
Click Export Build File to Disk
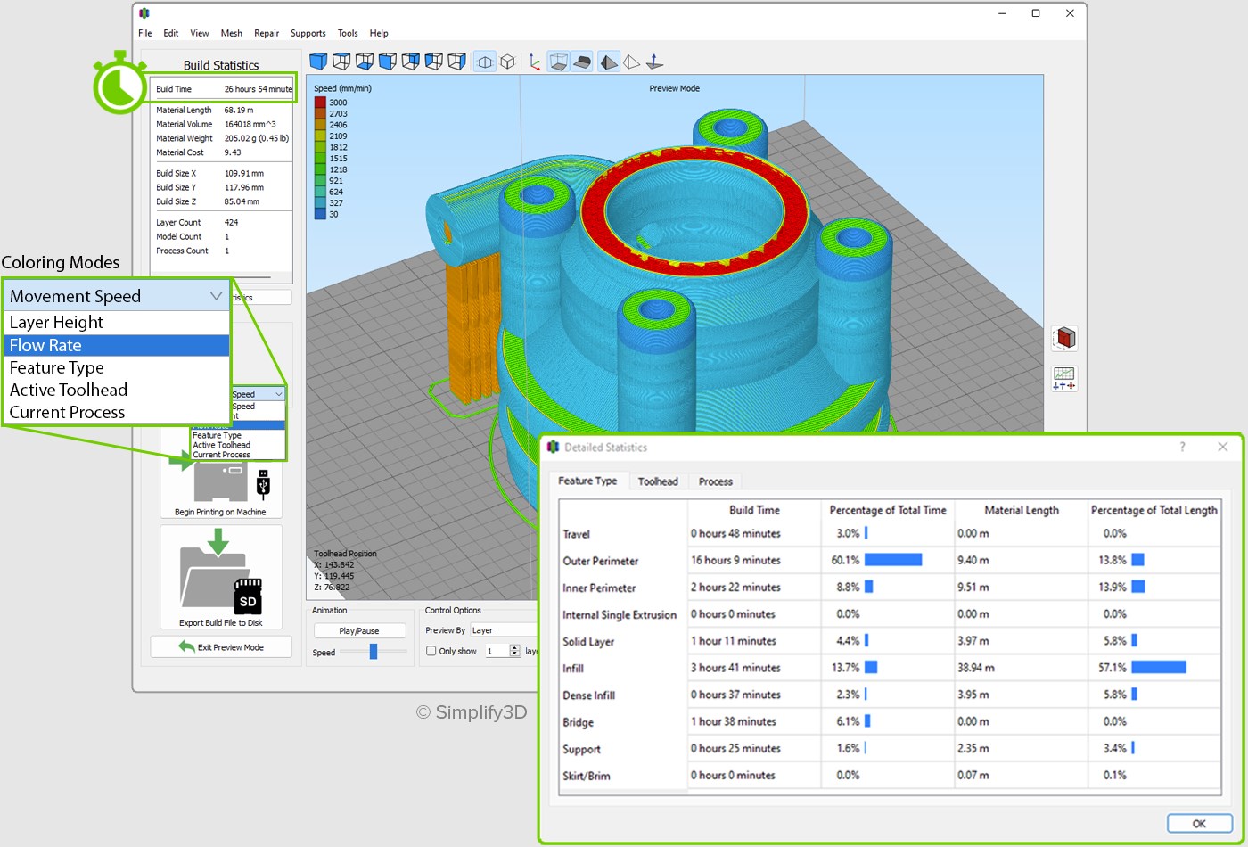tap(221, 578)
